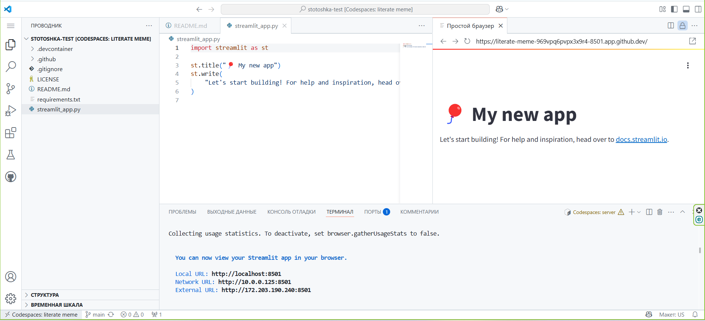This screenshot has width=705, height=321.
Task: Toggle the bottom panel visibility
Action: tap(686, 9)
